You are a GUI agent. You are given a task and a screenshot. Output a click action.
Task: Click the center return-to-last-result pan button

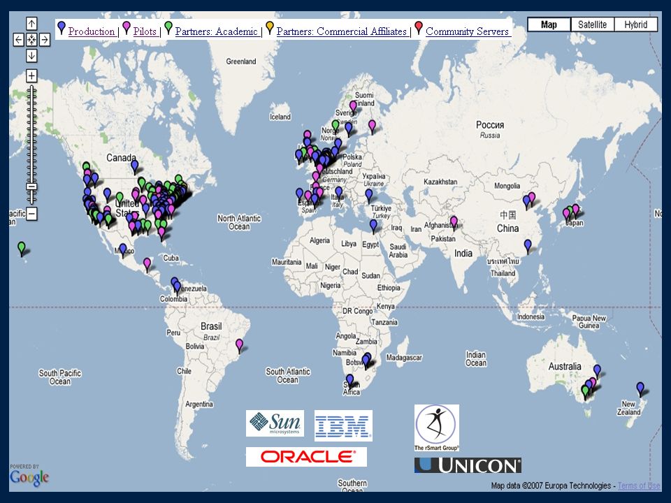(x=31, y=40)
